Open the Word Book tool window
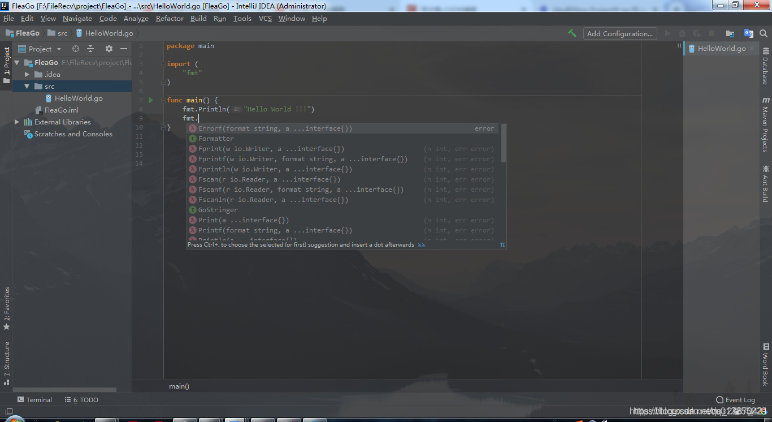Image resolution: width=772 pixels, height=422 pixels. click(x=766, y=364)
